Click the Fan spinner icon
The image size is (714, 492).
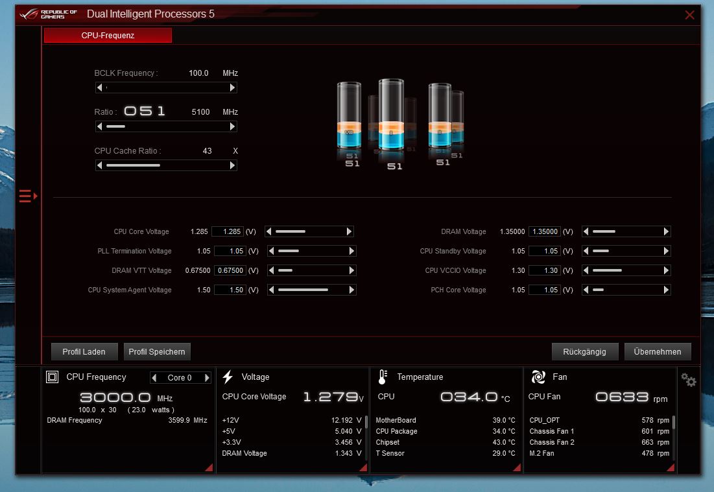click(x=538, y=377)
